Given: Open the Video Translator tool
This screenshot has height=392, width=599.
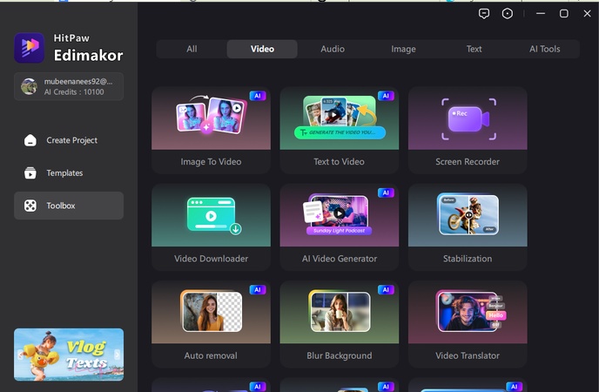Looking at the screenshot, I should tap(468, 324).
